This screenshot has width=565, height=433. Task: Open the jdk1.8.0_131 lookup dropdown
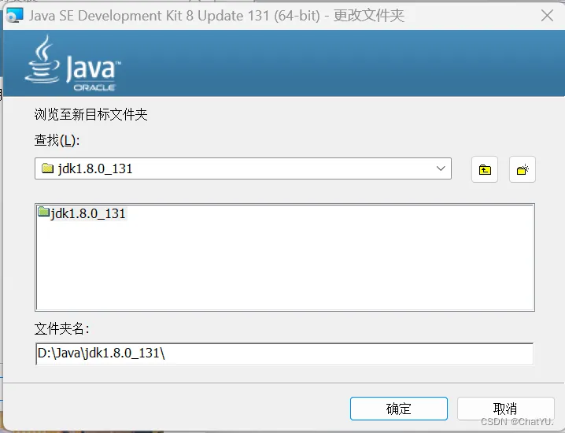(x=243, y=168)
